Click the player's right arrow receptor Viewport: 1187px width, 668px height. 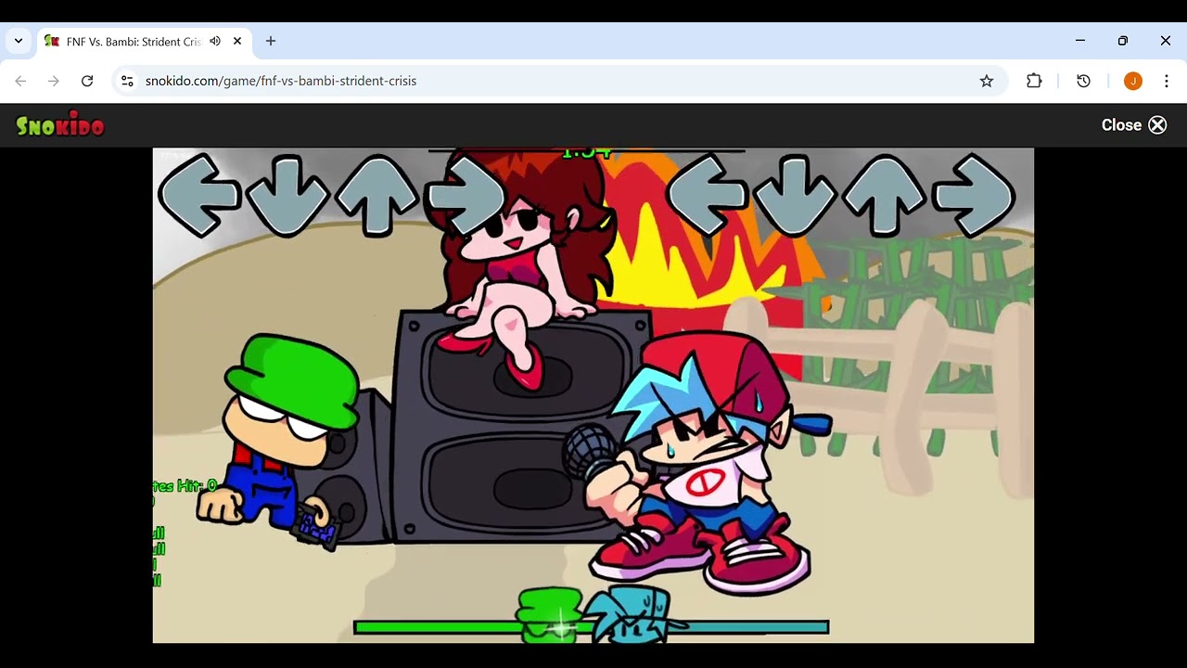(x=974, y=195)
